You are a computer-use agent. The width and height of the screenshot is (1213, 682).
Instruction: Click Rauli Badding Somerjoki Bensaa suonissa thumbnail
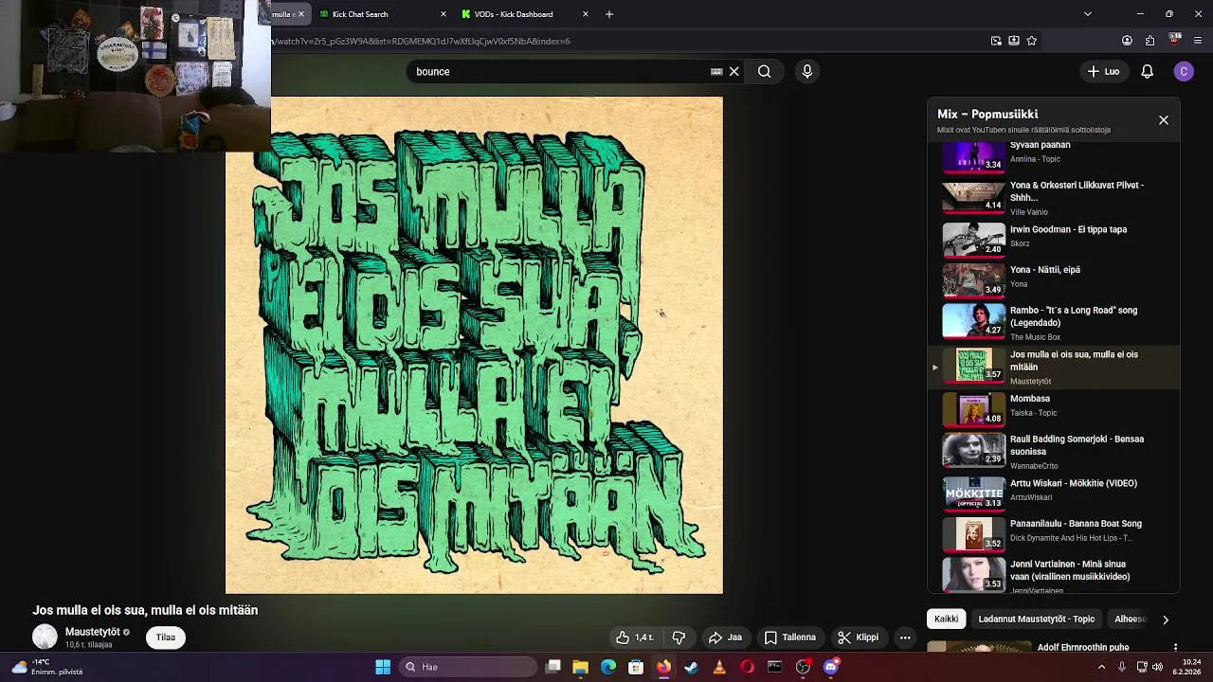[973, 450]
